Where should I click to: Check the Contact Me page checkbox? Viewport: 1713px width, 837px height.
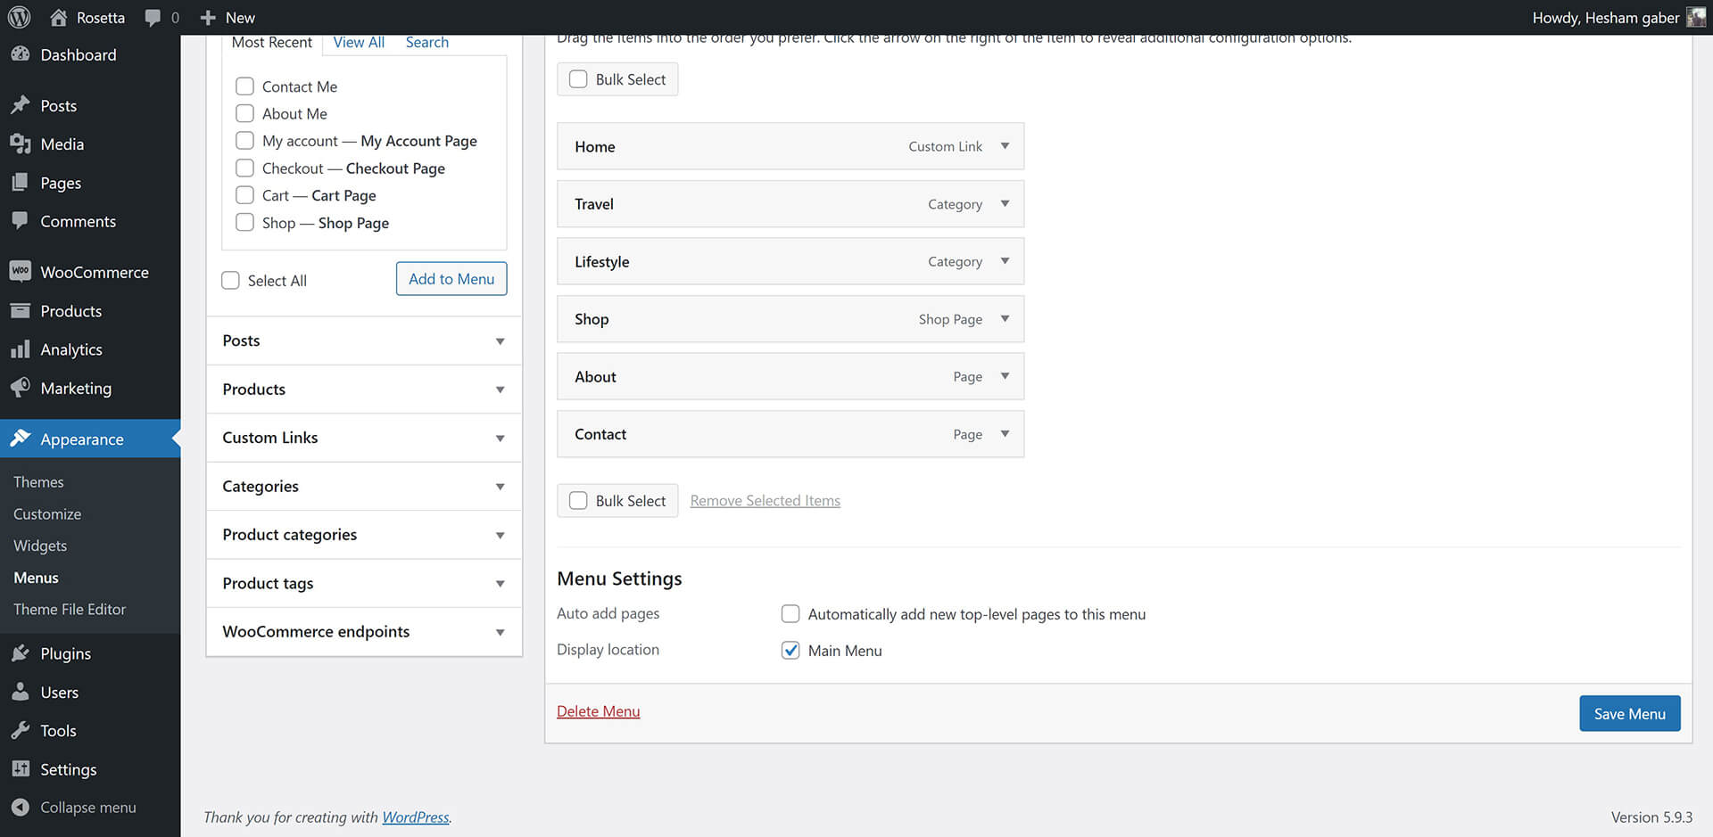[244, 86]
